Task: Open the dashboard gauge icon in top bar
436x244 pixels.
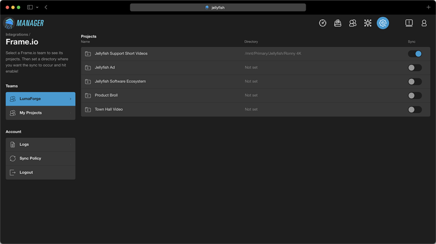Action: [x=323, y=23]
